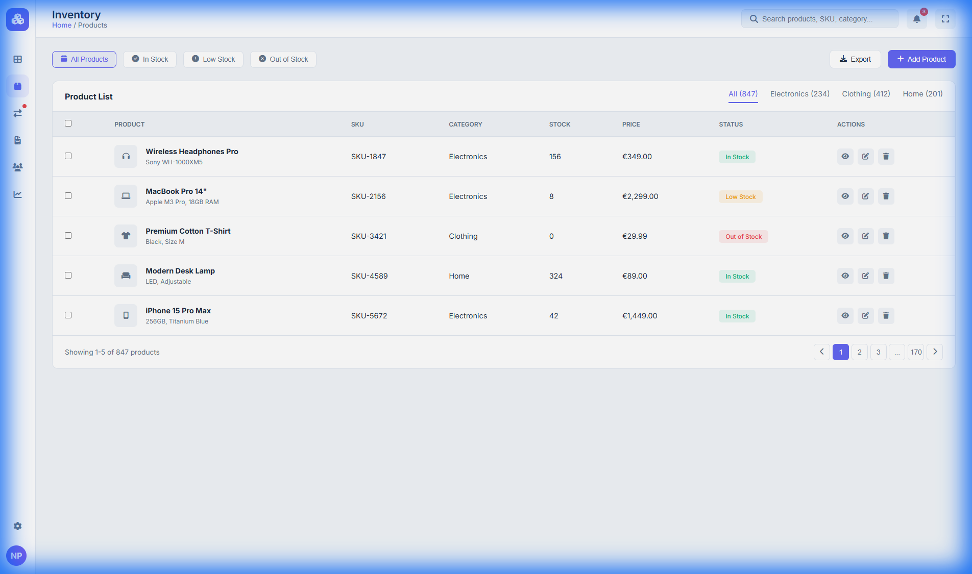Check the MacBook Pro 14" row checkbox

coord(68,196)
